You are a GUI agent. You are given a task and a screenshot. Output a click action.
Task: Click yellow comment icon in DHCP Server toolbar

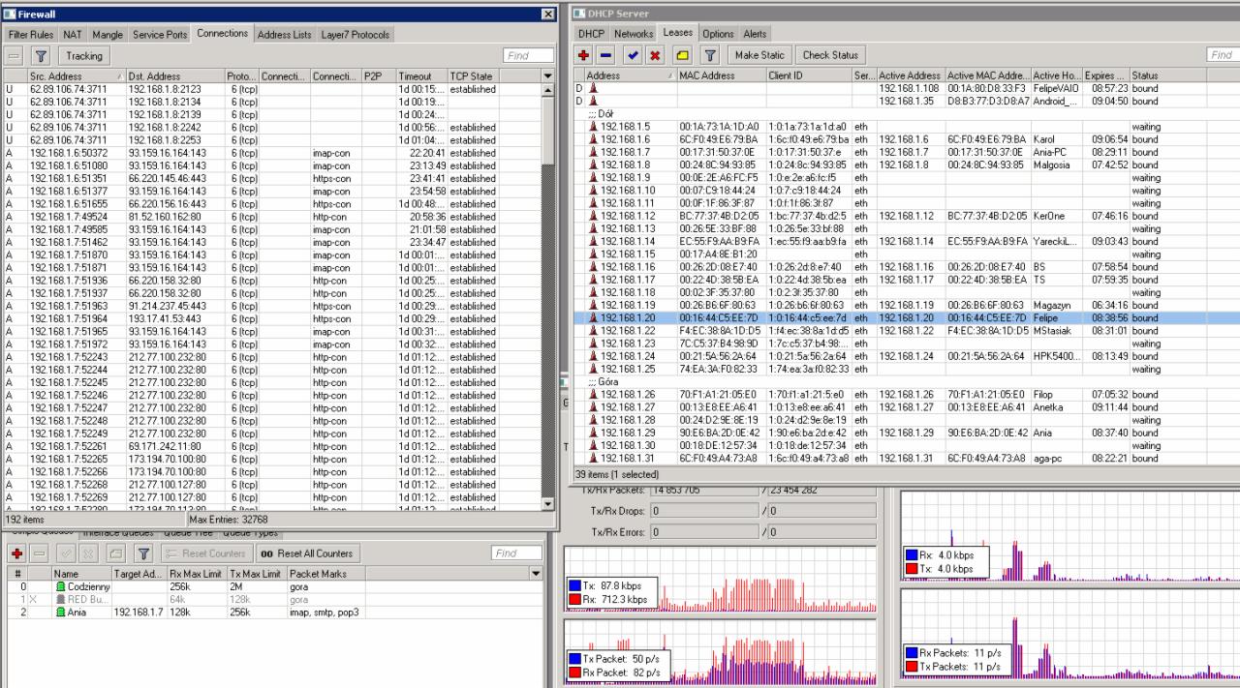click(x=682, y=55)
